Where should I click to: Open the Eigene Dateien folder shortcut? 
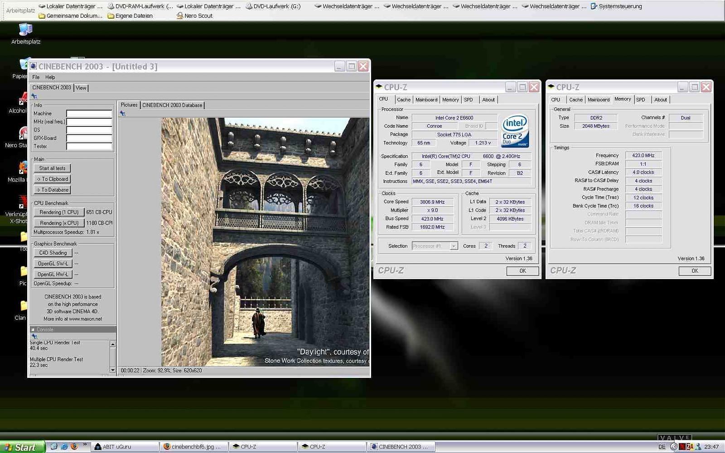(x=130, y=15)
